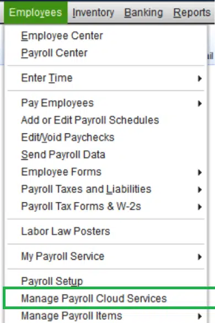Viewport: 215px width, 323px height.
Task: Choose Edit/Void Paychecks
Action: click(68, 137)
